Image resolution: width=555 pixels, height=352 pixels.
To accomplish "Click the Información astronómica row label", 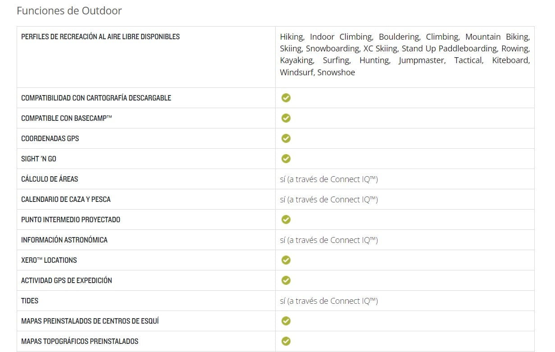I will (x=64, y=240).
